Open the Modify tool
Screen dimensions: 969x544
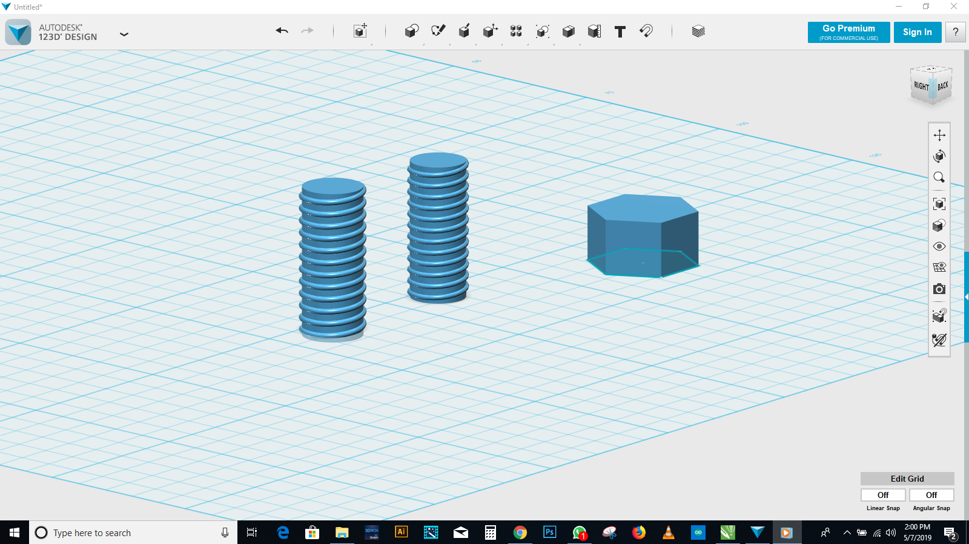click(x=491, y=31)
